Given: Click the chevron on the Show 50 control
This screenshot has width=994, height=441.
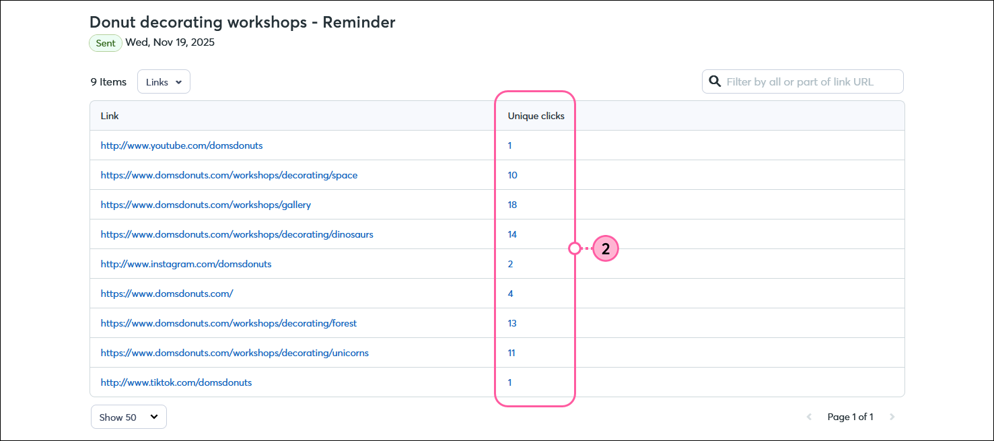Looking at the screenshot, I should point(153,417).
